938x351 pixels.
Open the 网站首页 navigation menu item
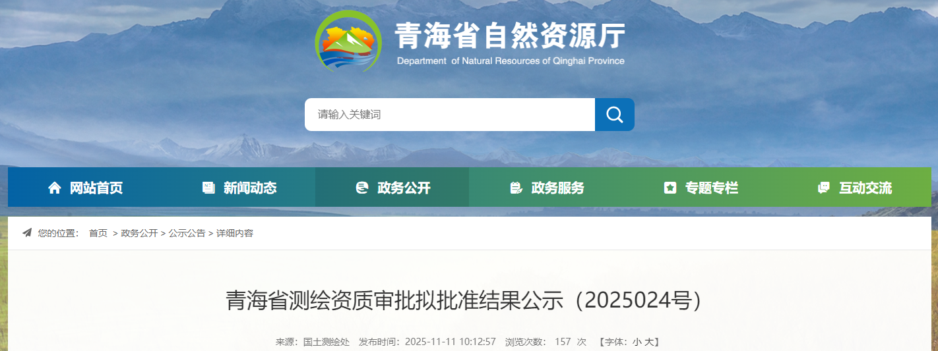(96, 188)
